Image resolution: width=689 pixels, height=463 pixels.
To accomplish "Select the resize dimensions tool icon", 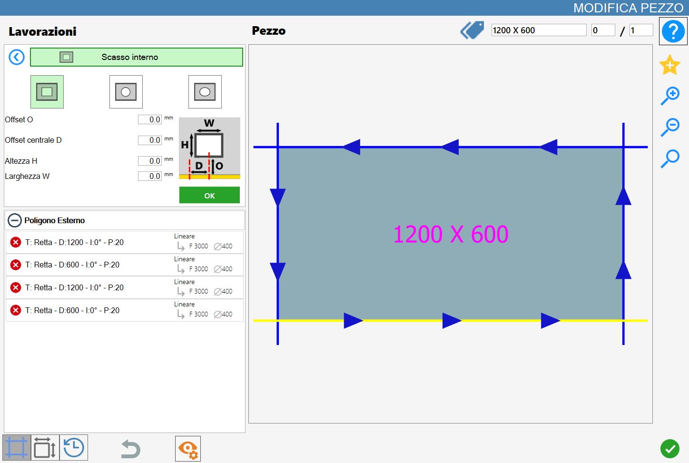I will (45, 448).
